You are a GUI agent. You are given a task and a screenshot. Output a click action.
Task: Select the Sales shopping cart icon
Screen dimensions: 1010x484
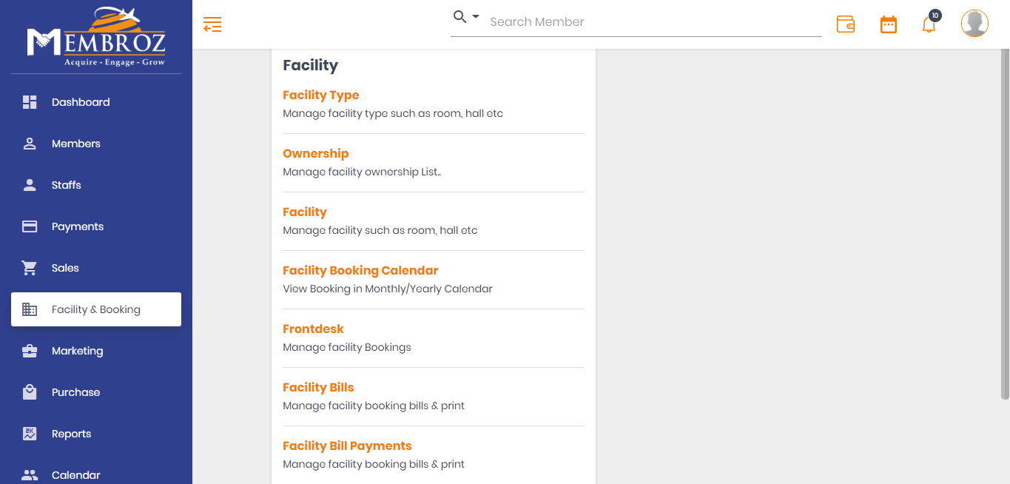click(x=30, y=268)
